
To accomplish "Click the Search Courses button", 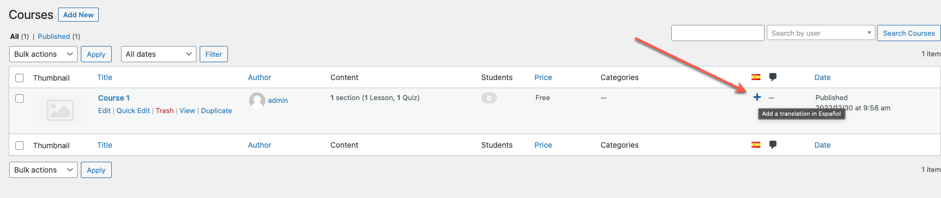I will click(909, 33).
